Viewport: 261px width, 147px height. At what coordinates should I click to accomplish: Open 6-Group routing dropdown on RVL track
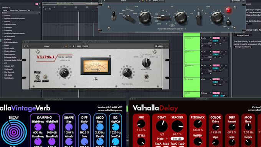pyautogui.click(x=206, y=93)
